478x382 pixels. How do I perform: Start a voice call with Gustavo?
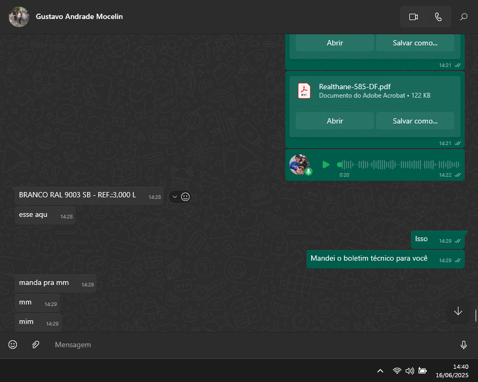[438, 17]
